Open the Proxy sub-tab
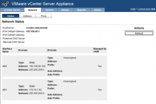The width and height of the screenshot is (156, 104). coord(44,16)
